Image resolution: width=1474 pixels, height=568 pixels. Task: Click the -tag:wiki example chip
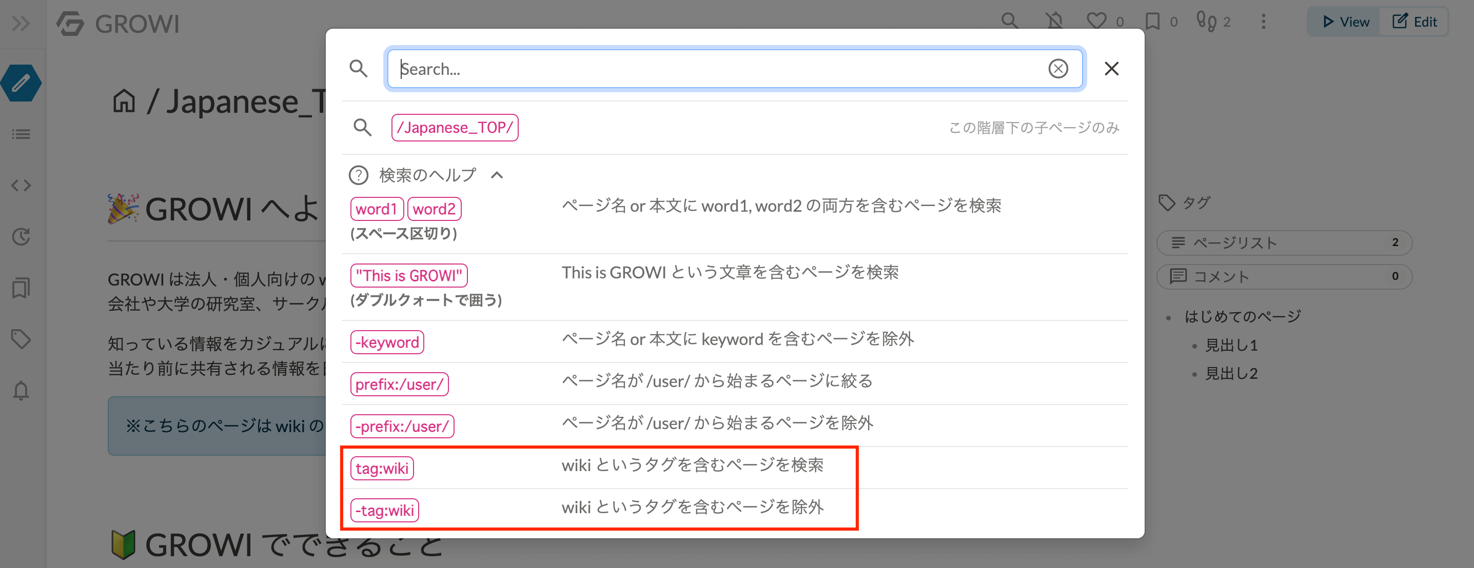[384, 510]
